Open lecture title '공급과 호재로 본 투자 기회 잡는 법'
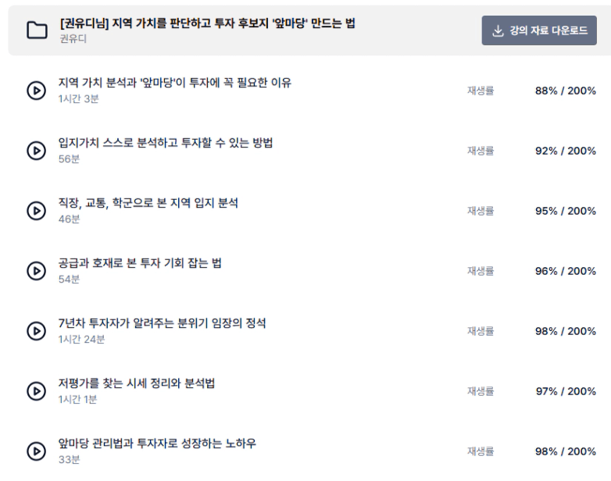This screenshot has width=611, height=481. (x=140, y=263)
